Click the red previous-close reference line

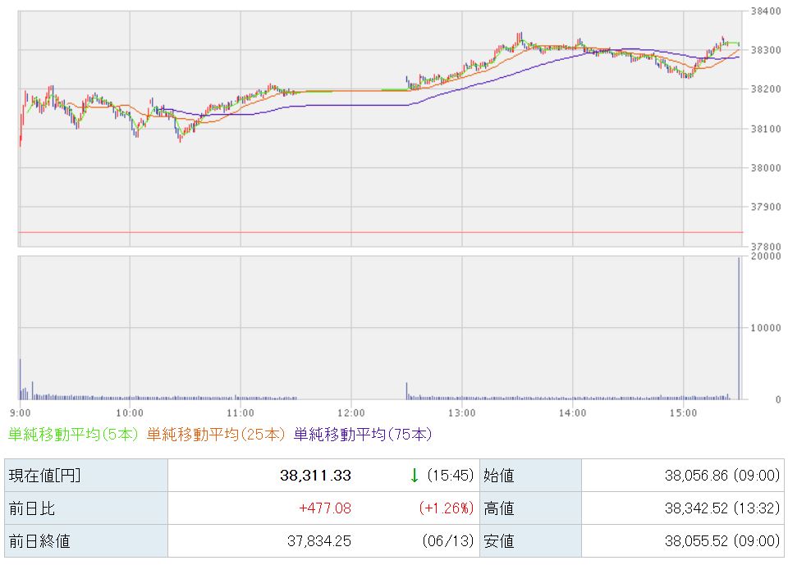click(x=380, y=232)
